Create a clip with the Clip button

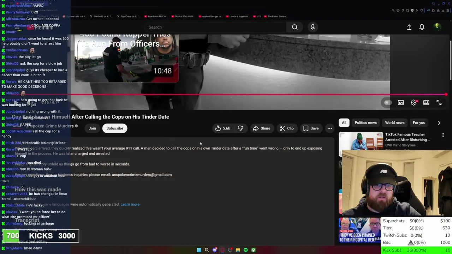coord(286,128)
